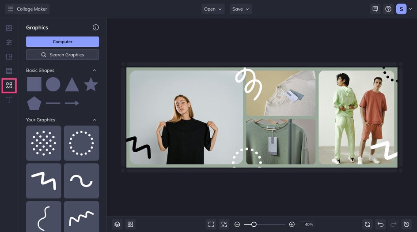This screenshot has height=232, width=417.
Task: Select the woman in black shirt photo
Action: point(186,117)
